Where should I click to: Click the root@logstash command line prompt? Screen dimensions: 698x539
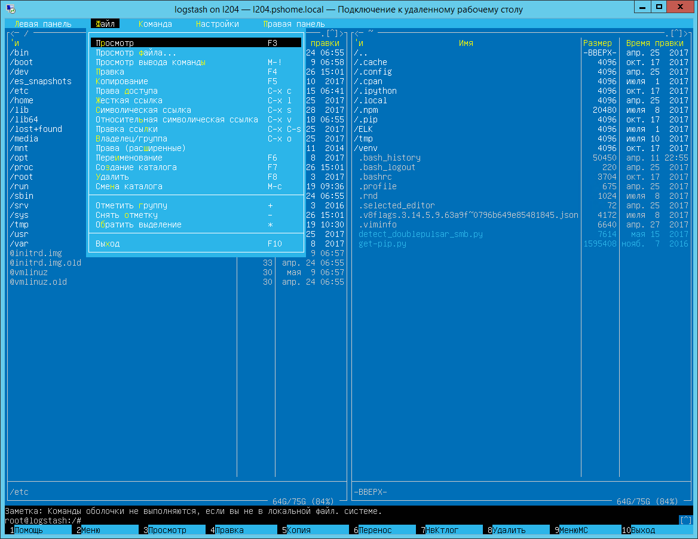(x=43, y=520)
